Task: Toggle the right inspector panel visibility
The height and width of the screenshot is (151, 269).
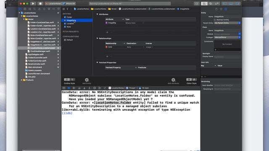Action: (x=237, y=4)
